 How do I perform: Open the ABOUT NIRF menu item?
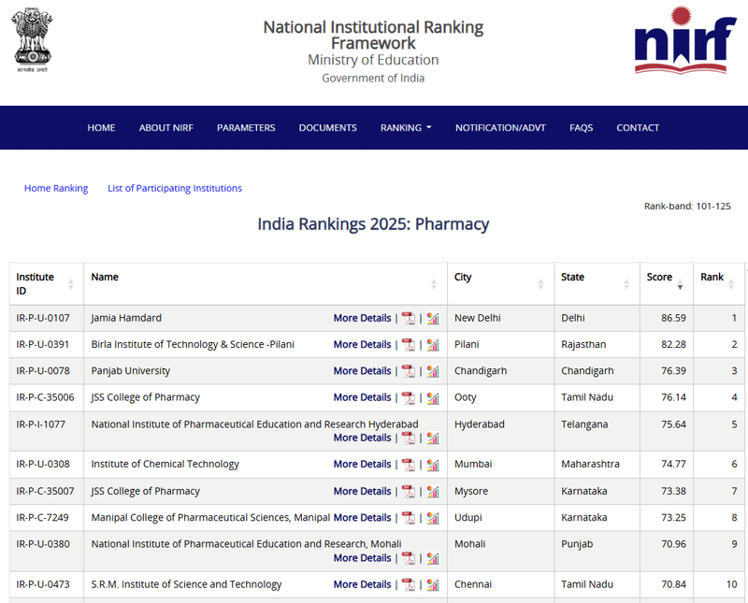click(x=166, y=128)
